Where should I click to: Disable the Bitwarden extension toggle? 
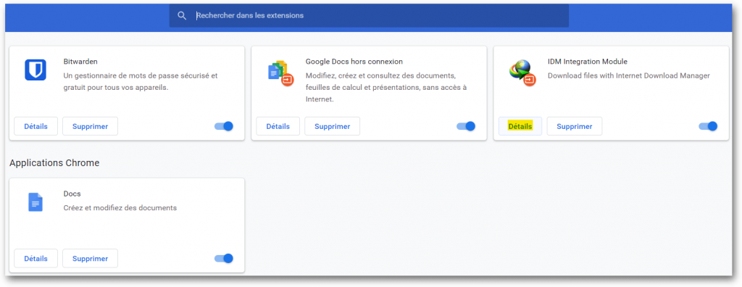(x=224, y=126)
